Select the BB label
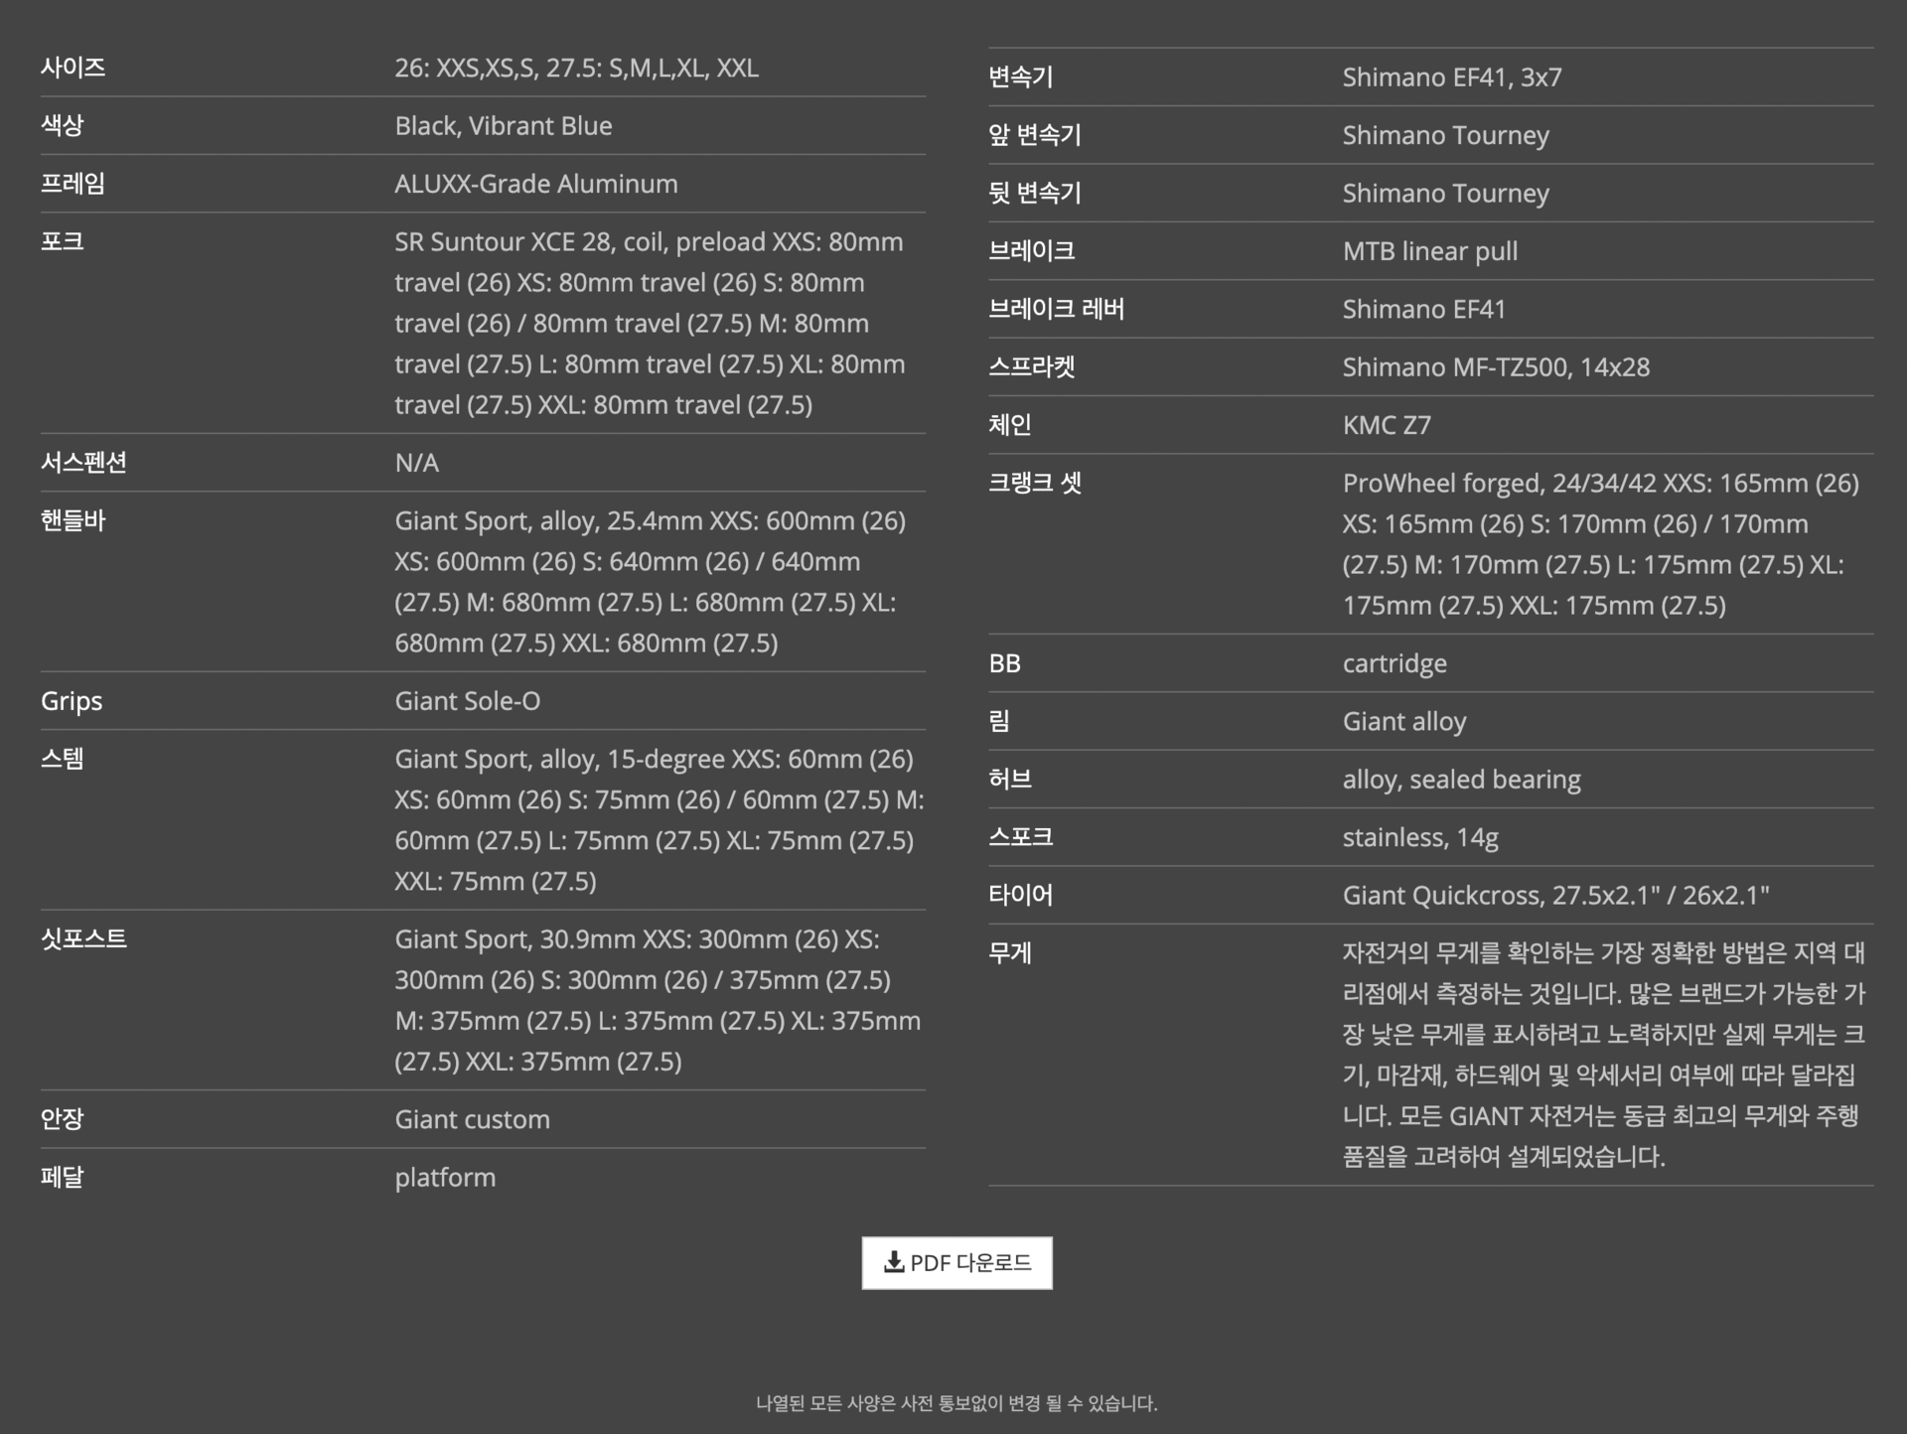 1004,662
